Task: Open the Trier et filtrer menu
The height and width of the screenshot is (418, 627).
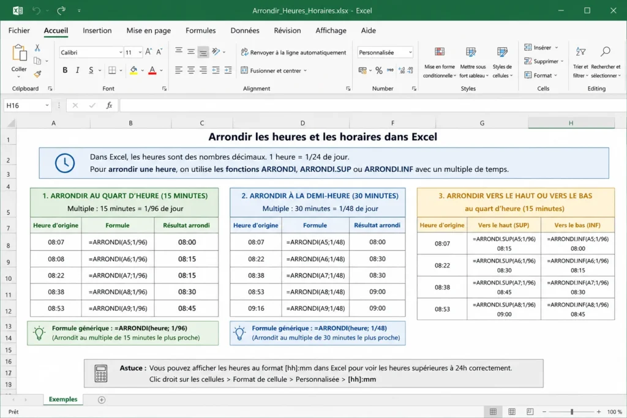Action: 580,62
